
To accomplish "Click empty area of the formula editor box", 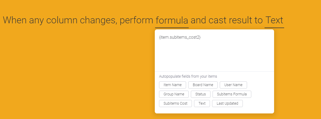I will [214, 57].
